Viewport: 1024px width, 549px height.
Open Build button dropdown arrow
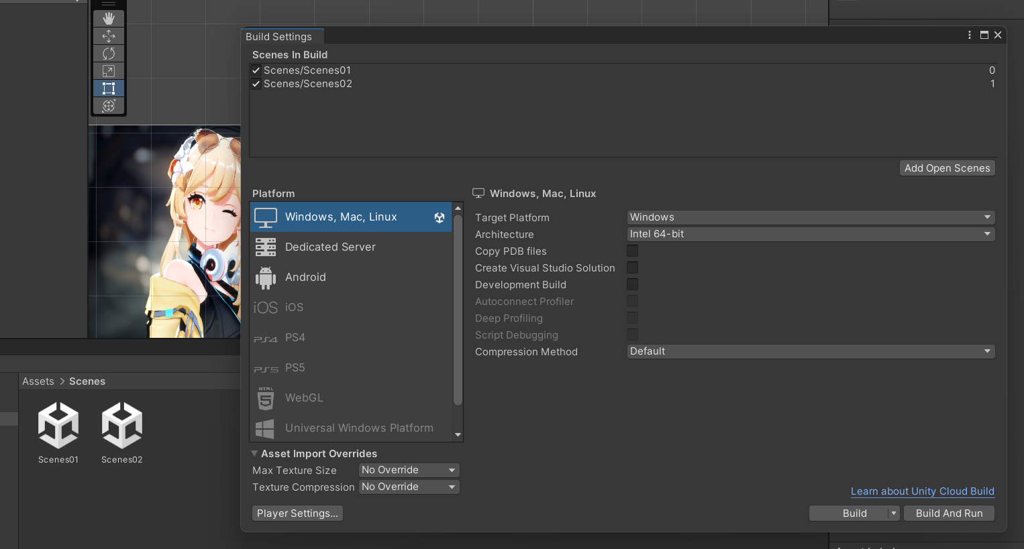pyautogui.click(x=894, y=513)
